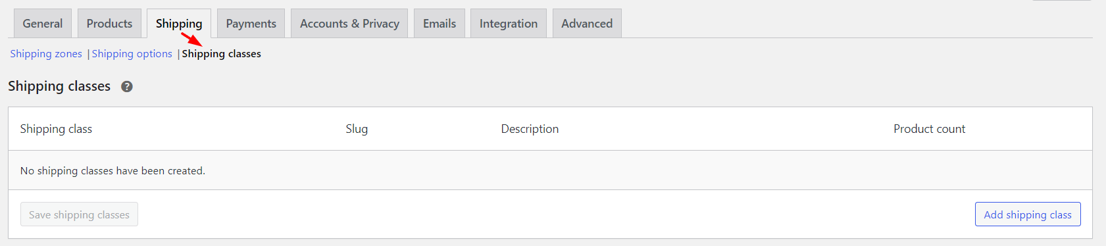Open Accounts & Privacy tab

[349, 24]
